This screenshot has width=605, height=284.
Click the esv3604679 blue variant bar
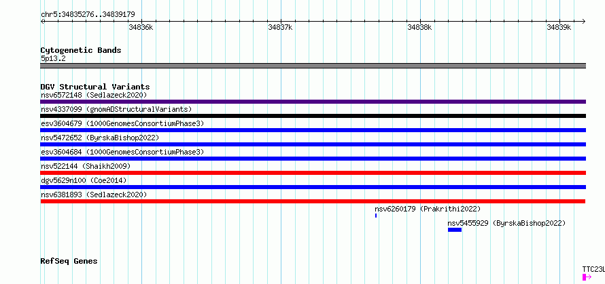(313, 130)
